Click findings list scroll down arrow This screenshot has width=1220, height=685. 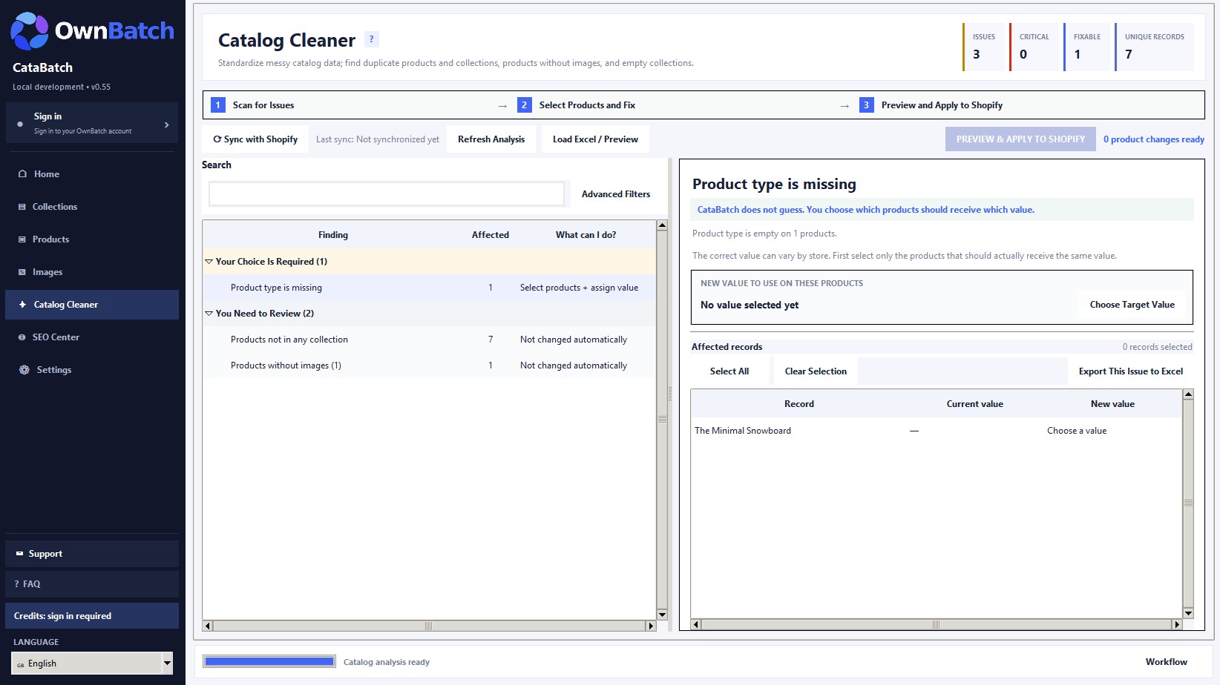click(x=662, y=615)
